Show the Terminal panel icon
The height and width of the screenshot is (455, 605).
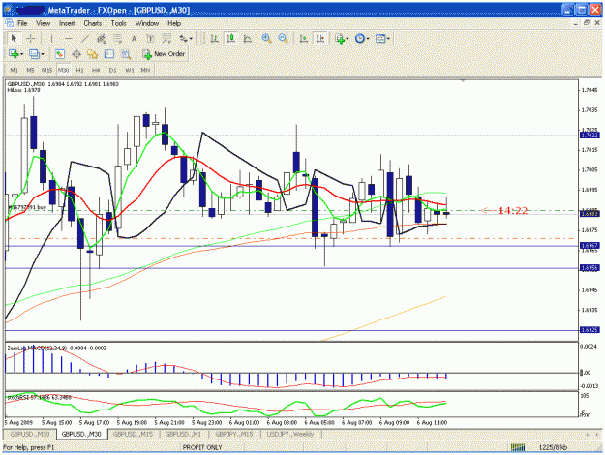[x=109, y=54]
